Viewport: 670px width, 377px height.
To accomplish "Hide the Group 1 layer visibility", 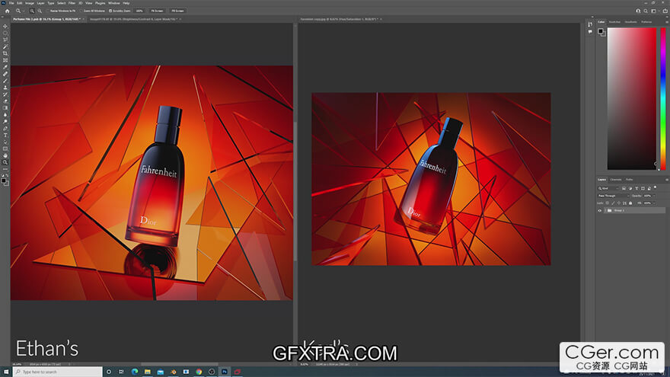I will 600,210.
